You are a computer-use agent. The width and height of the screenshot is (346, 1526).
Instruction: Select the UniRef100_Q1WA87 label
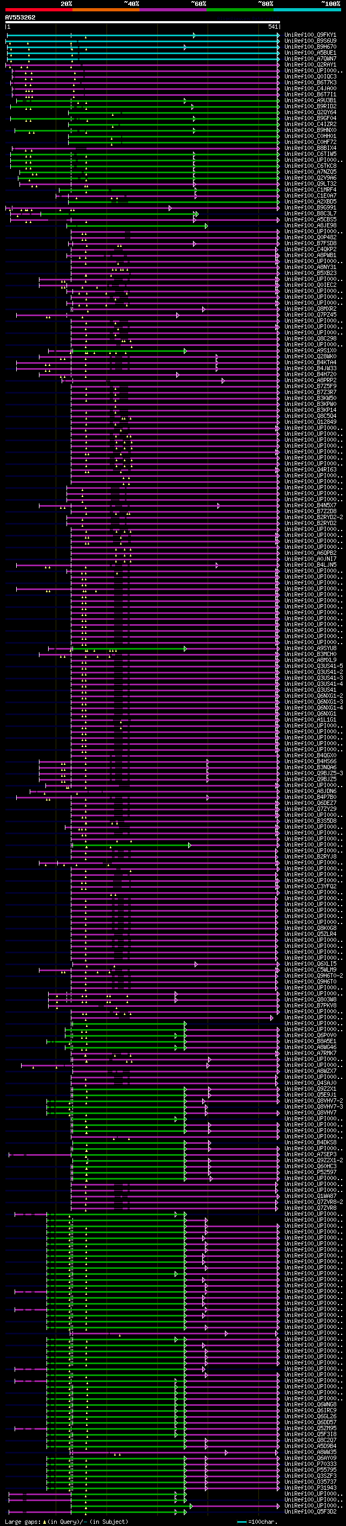click(310, 1196)
